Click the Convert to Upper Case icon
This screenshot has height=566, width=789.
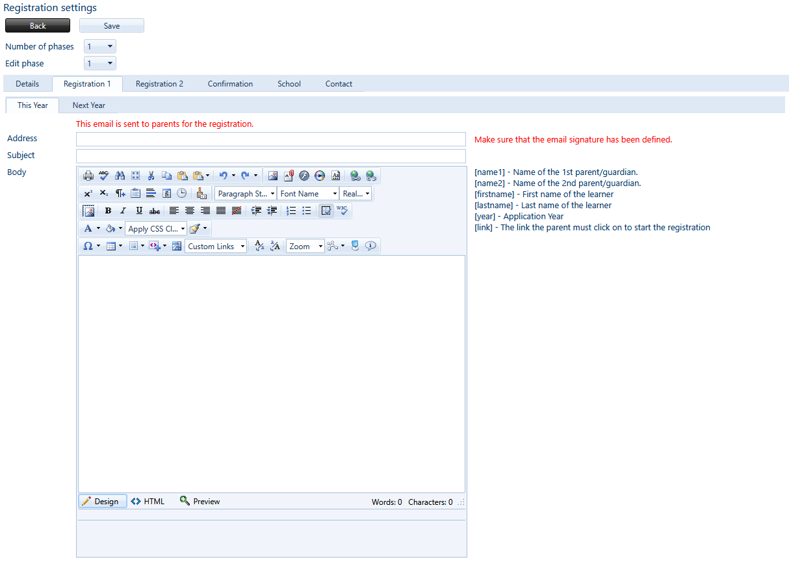(x=275, y=247)
